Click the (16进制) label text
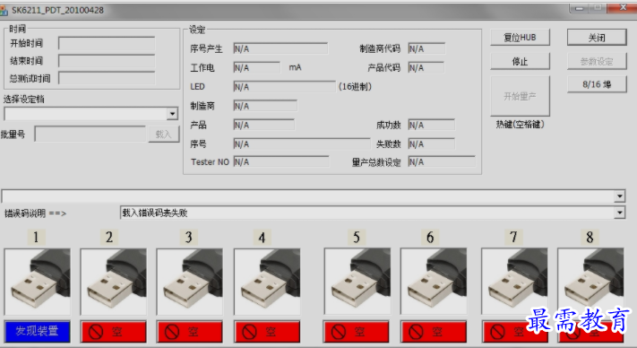The width and height of the screenshot is (637, 348). tap(355, 87)
